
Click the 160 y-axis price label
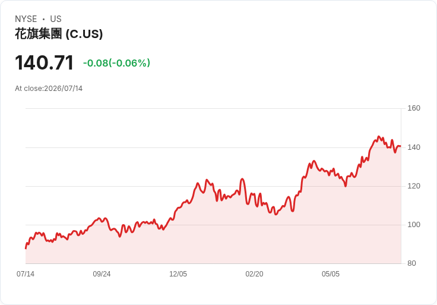pyautogui.click(x=414, y=108)
